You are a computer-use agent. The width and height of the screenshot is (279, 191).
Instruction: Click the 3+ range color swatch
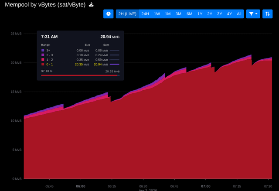pyautogui.click(x=43, y=51)
